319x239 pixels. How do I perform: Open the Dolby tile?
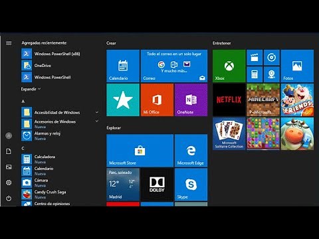point(157,185)
